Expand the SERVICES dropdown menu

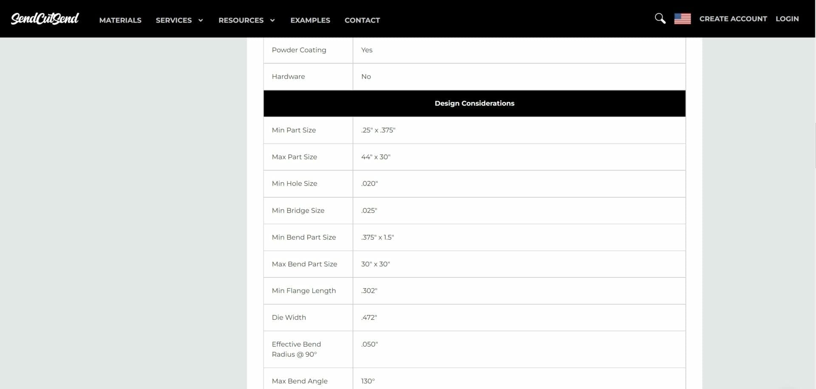pyautogui.click(x=173, y=20)
